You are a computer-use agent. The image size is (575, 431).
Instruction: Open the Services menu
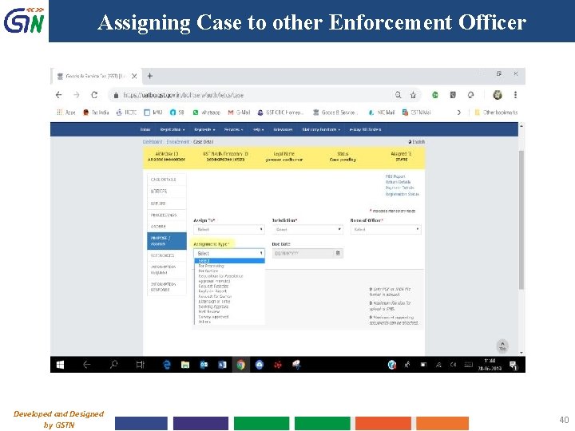[233, 129]
